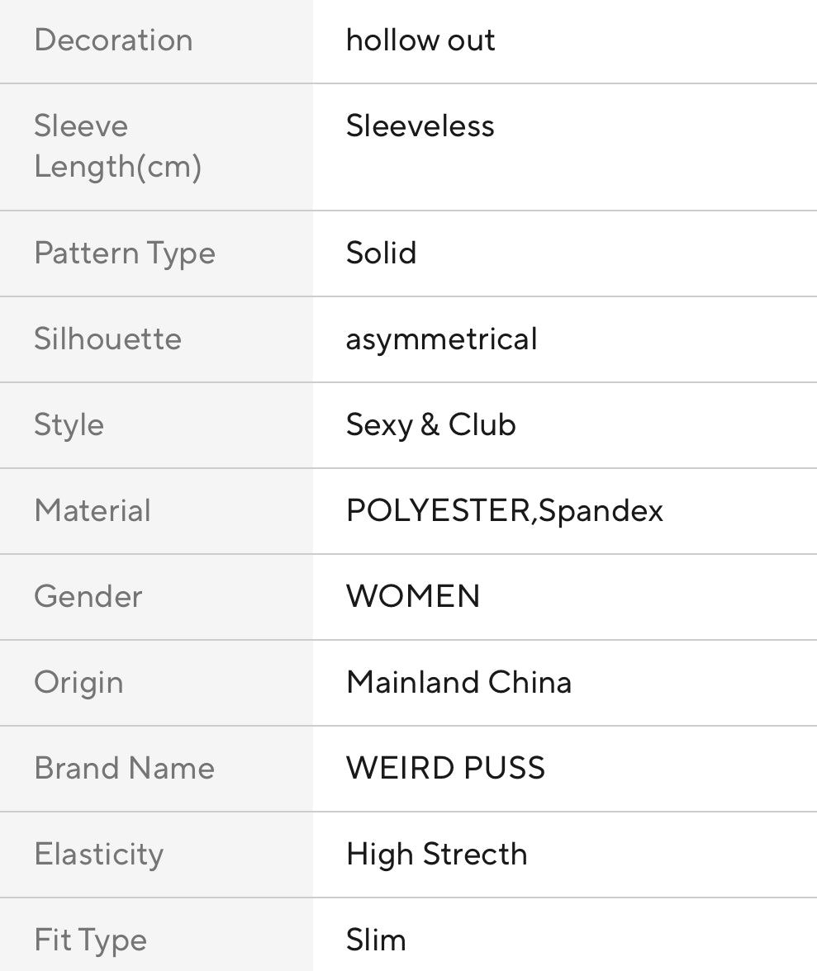The width and height of the screenshot is (817, 971).
Task: Select the 'Sexy & Club' style value
Action: coord(430,425)
